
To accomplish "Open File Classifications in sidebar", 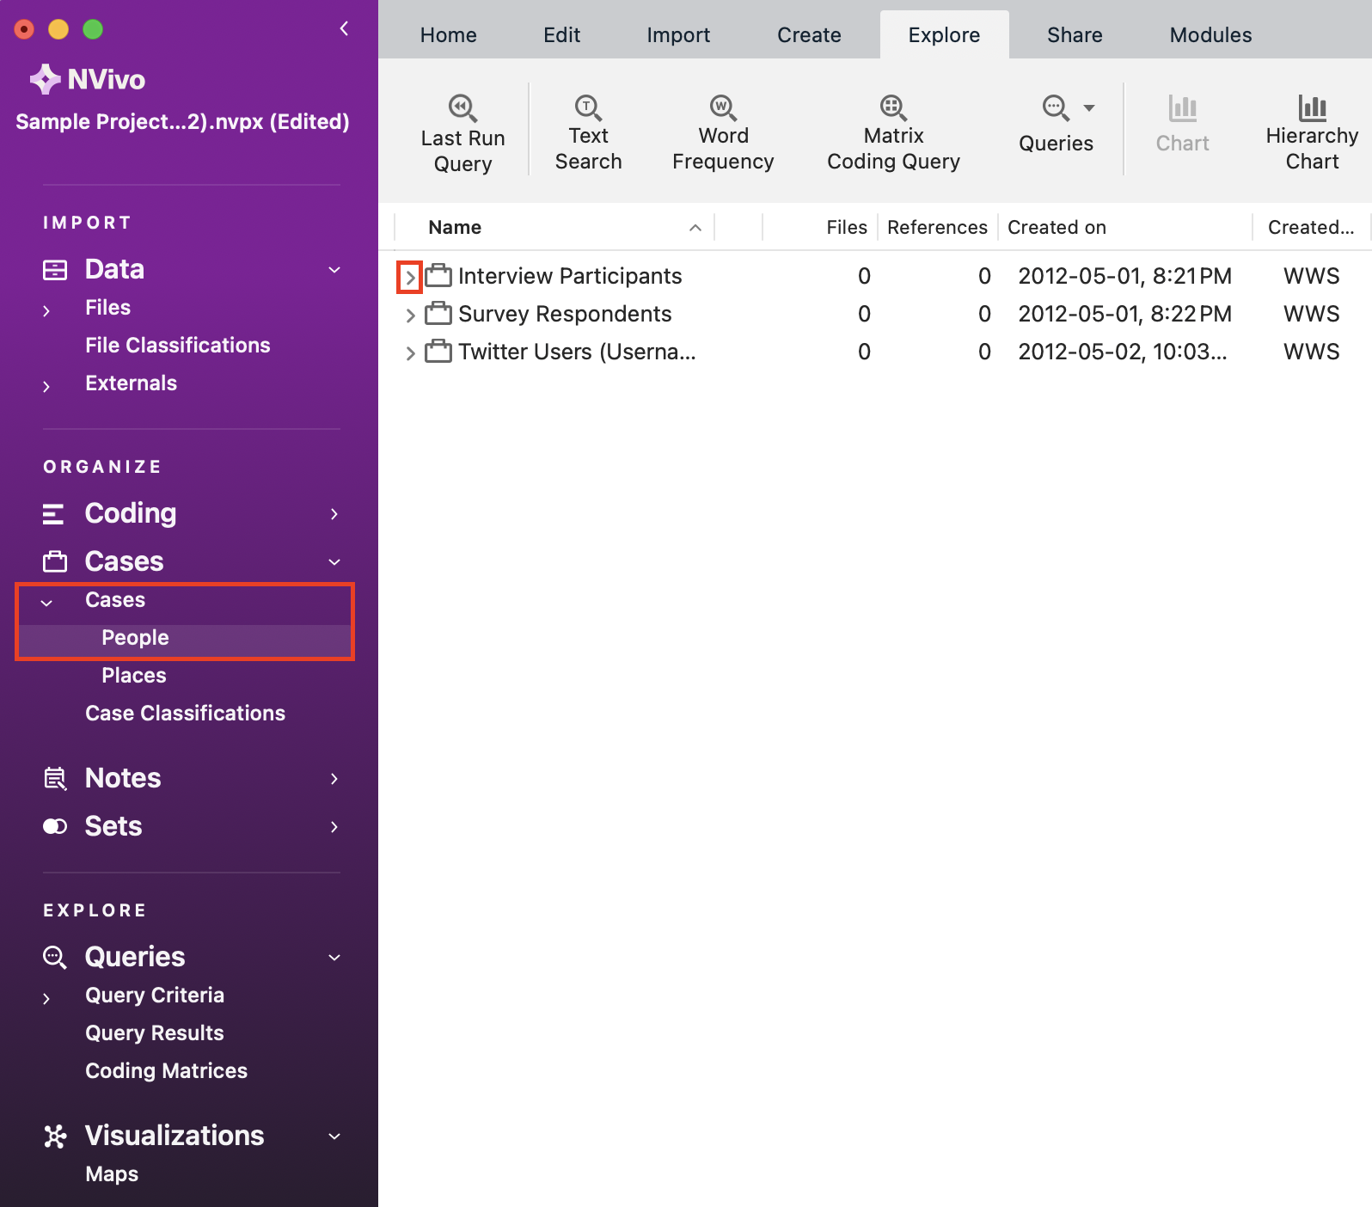I will 178,345.
